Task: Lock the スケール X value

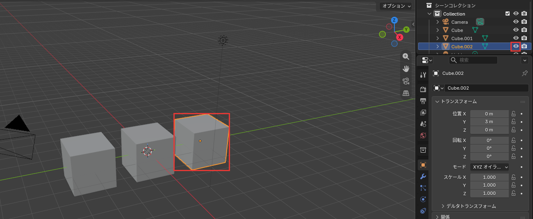Action: (x=513, y=177)
